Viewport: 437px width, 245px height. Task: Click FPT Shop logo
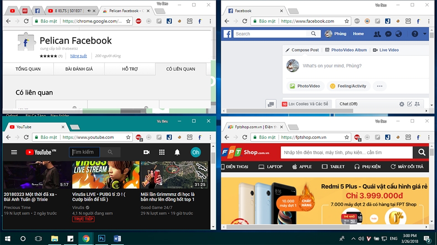[245, 152]
